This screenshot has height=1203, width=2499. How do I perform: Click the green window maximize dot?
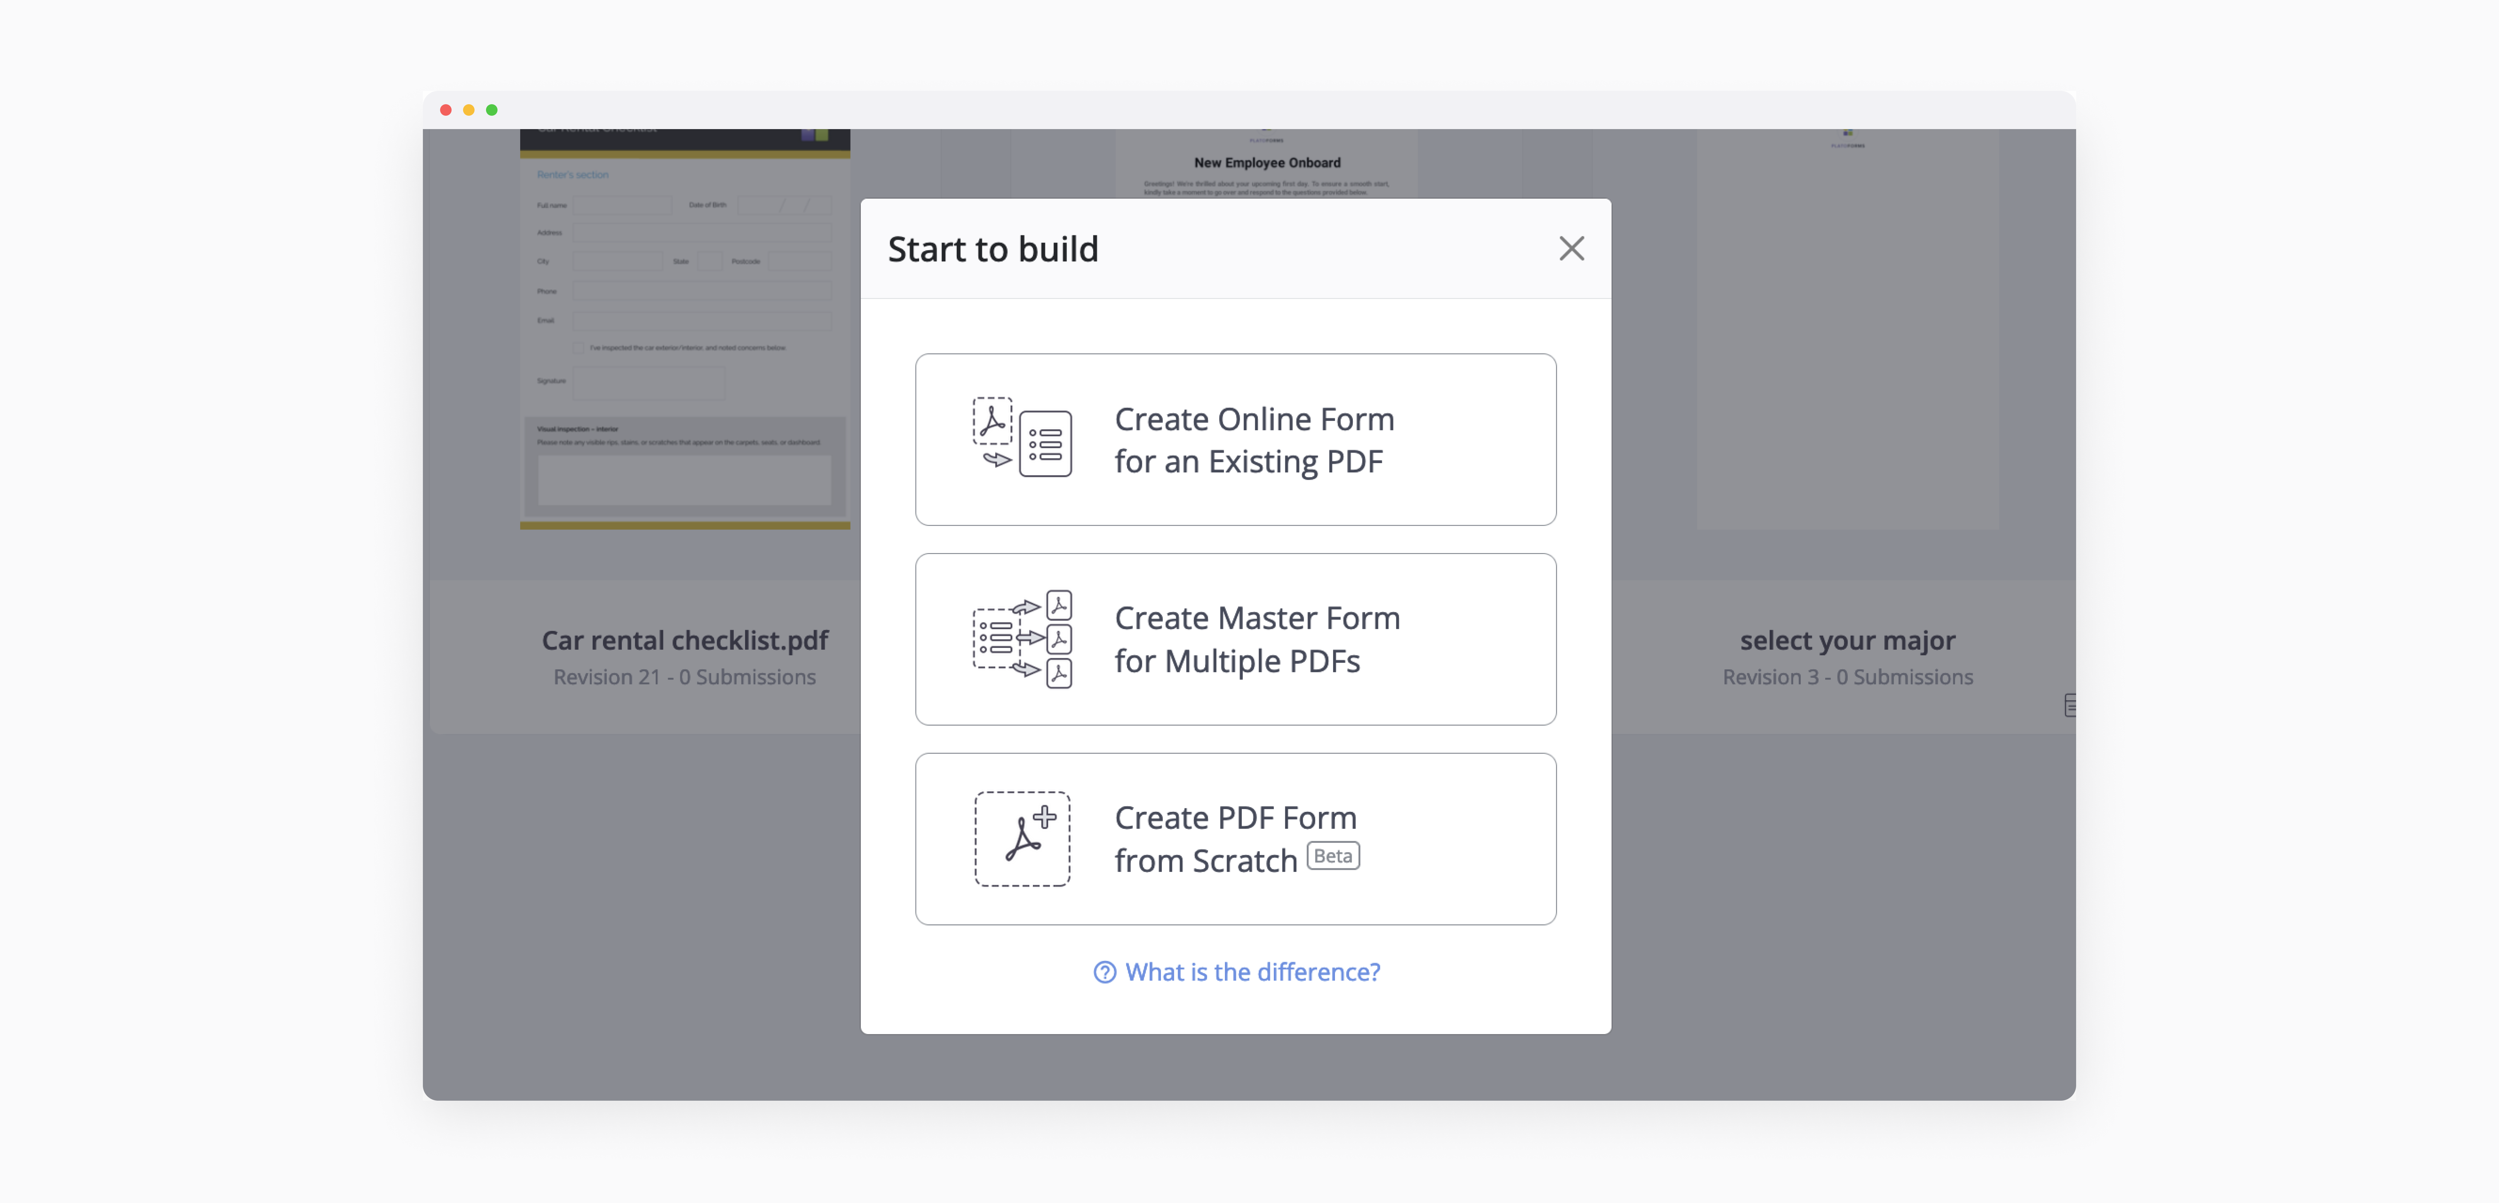click(x=492, y=110)
